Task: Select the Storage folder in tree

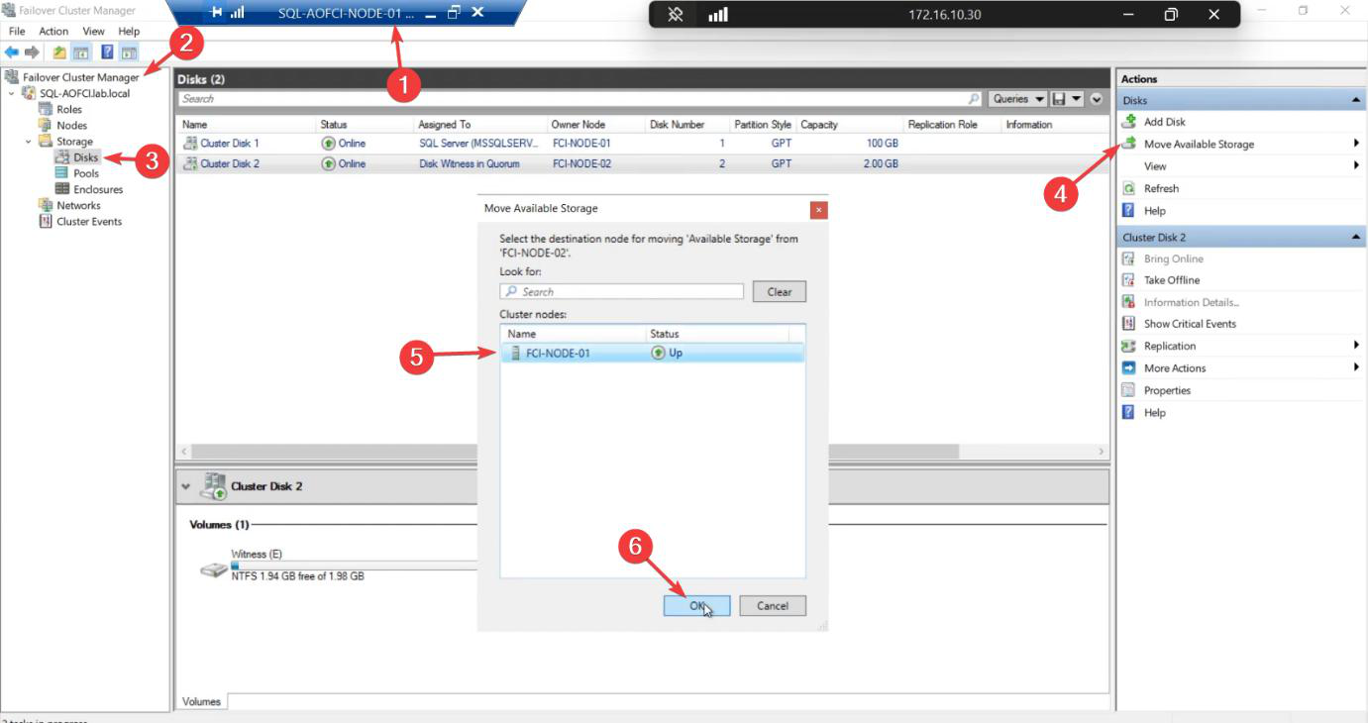Action: 74,142
